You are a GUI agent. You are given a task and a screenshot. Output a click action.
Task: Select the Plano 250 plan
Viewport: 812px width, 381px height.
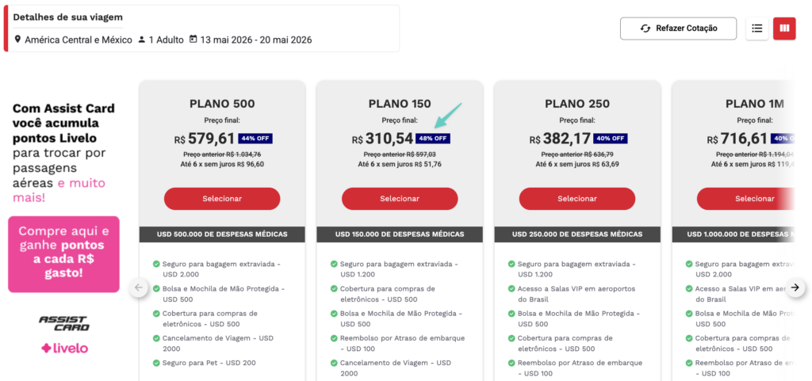[576, 198]
